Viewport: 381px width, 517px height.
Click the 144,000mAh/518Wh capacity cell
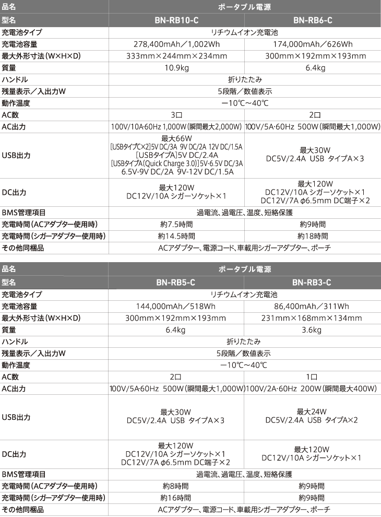point(176,306)
